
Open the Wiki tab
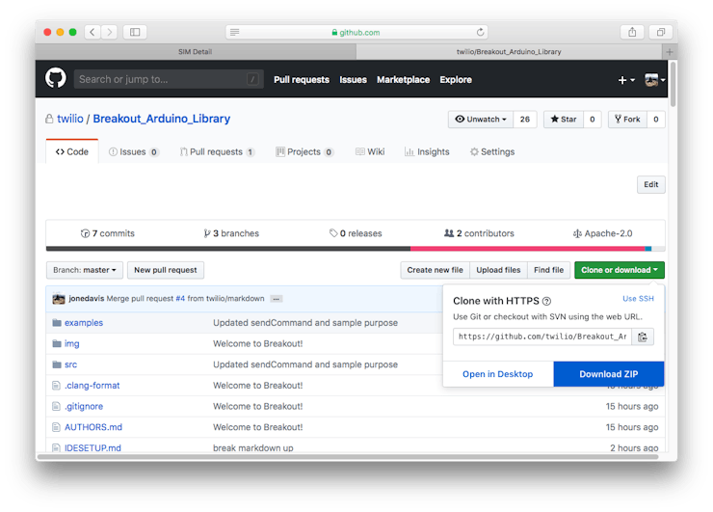coord(370,152)
